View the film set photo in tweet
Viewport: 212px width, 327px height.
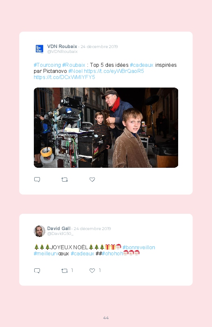coord(106,127)
